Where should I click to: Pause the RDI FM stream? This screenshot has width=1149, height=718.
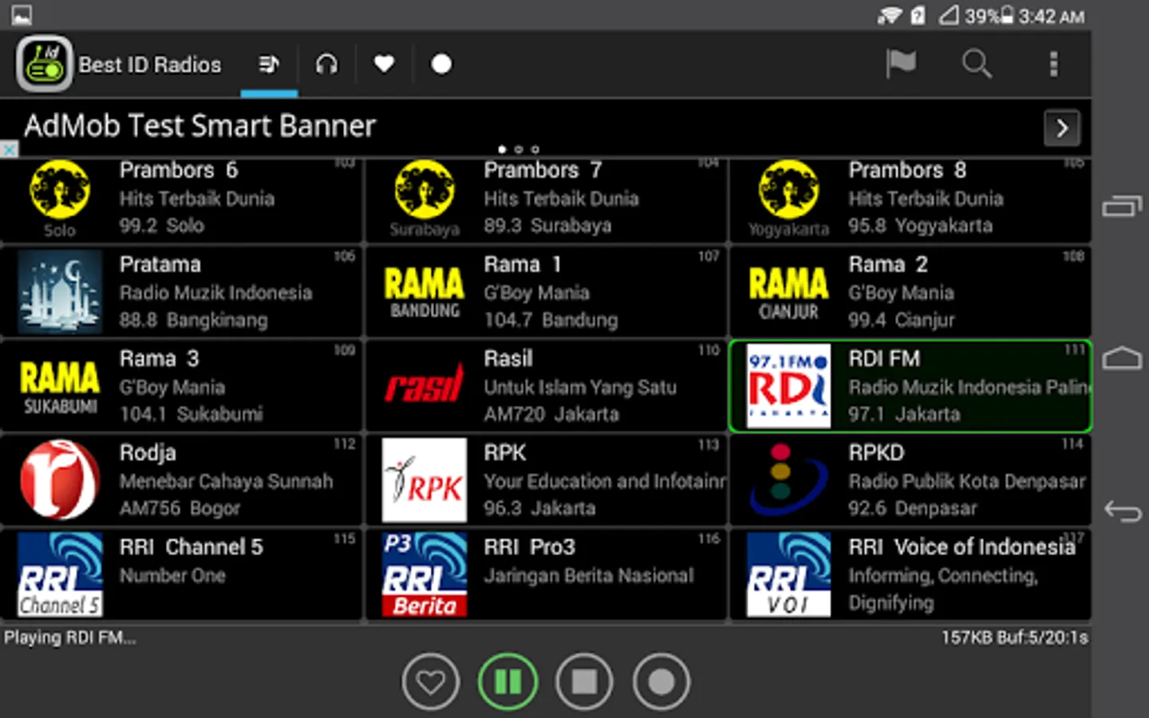click(508, 682)
